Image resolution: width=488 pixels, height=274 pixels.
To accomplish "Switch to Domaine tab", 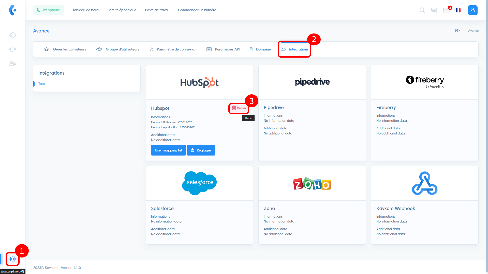I will pyautogui.click(x=260, y=49).
